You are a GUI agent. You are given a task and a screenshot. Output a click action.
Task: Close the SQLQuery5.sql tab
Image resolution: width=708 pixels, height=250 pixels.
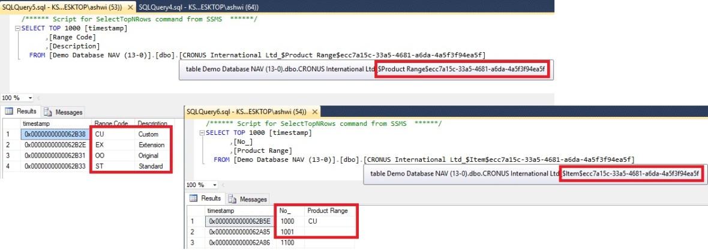pyautogui.click(x=131, y=7)
